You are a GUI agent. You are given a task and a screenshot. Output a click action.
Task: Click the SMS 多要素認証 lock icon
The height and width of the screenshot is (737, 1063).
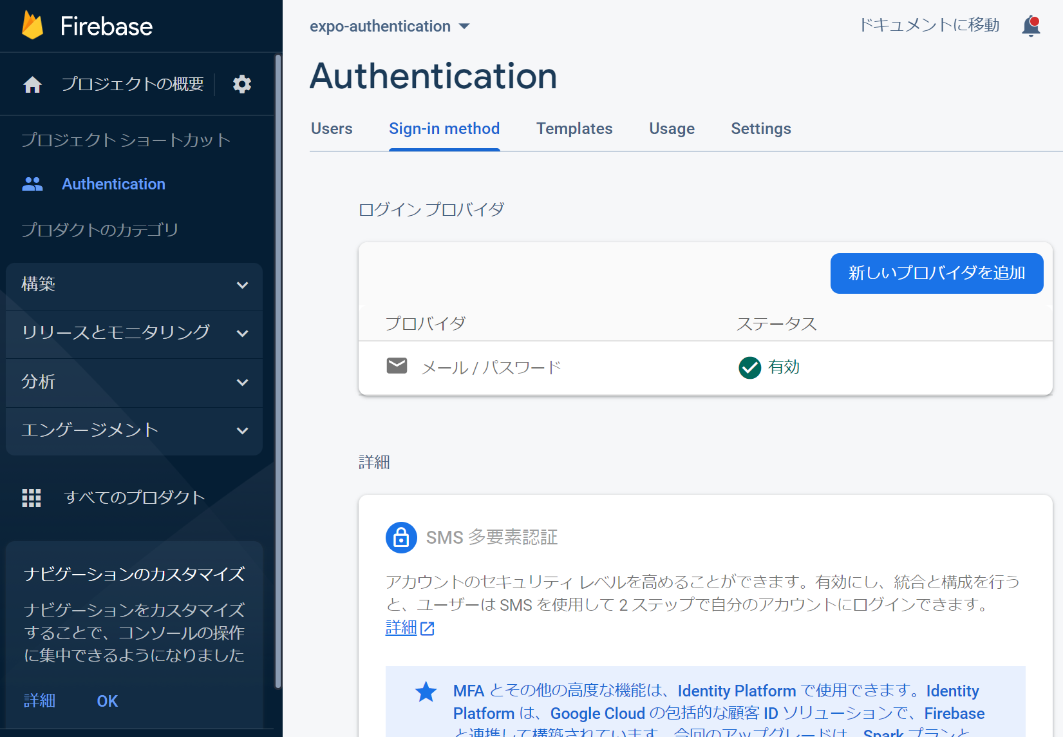pyautogui.click(x=401, y=537)
